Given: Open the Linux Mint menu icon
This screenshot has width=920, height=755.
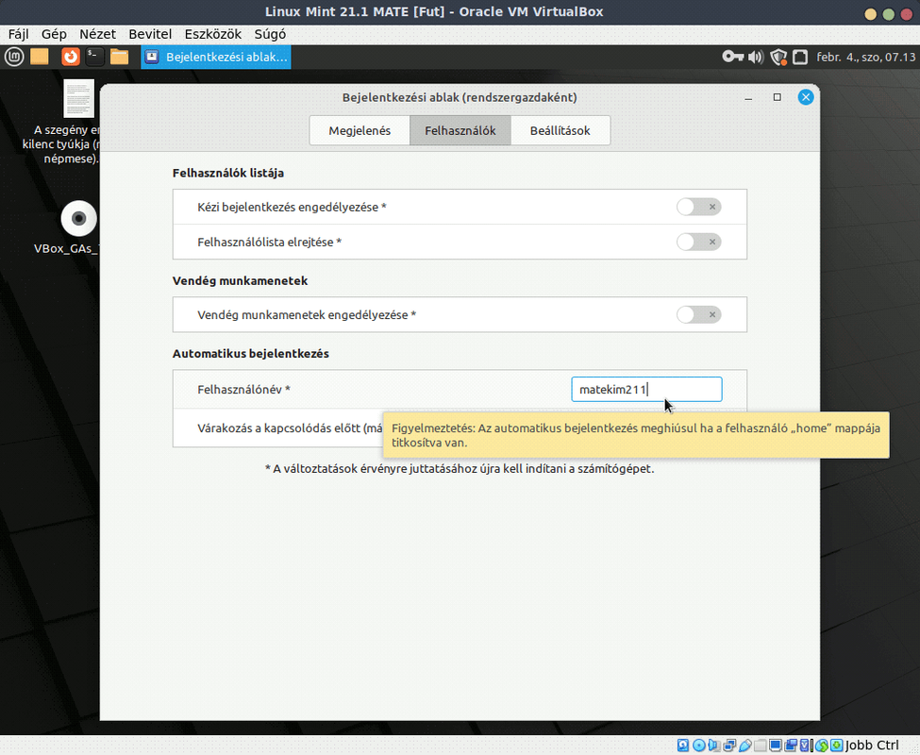Looking at the screenshot, I should point(14,57).
